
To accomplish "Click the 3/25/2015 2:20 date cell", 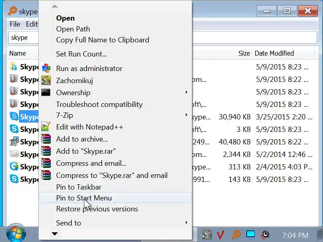I will [x=284, y=117].
